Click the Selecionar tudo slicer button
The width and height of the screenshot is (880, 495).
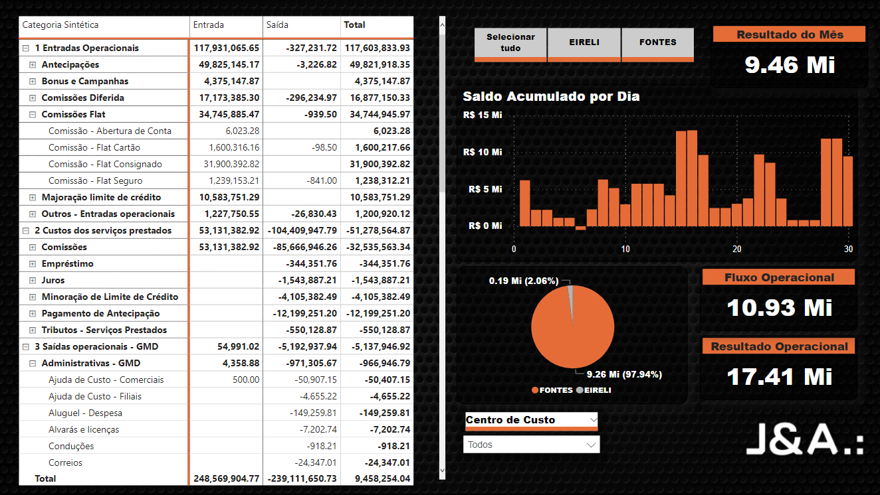[x=510, y=44]
